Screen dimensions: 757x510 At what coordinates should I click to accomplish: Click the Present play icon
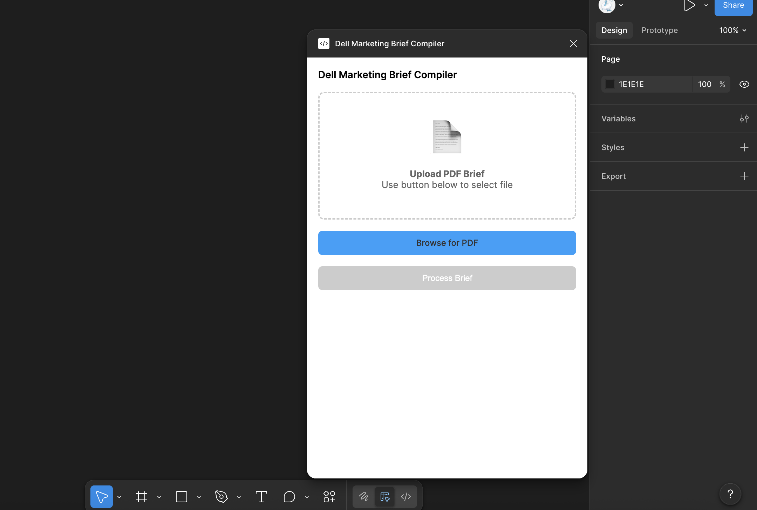(689, 5)
